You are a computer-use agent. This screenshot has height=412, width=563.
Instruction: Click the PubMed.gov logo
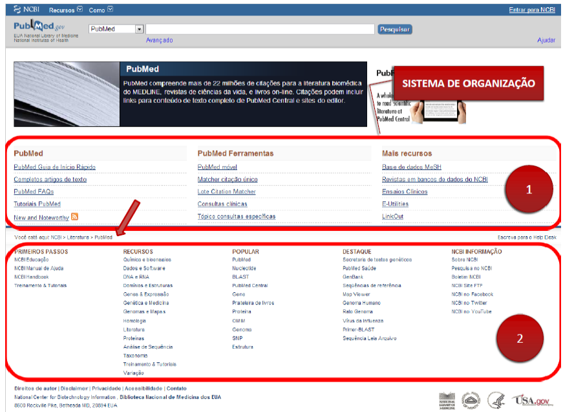(39, 27)
